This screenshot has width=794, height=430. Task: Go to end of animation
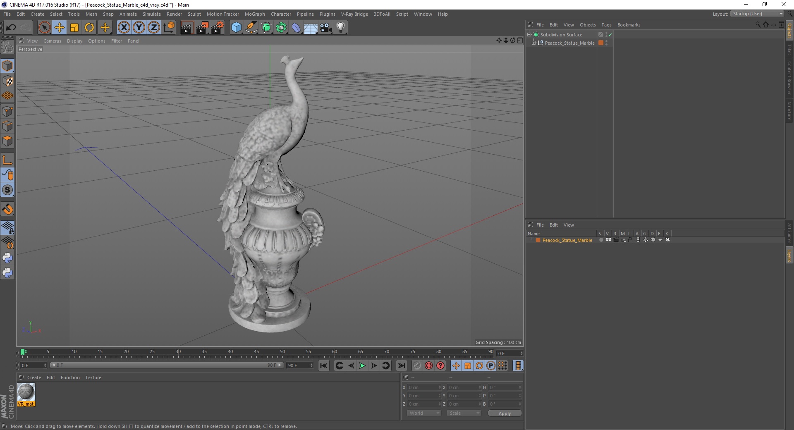(x=401, y=365)
